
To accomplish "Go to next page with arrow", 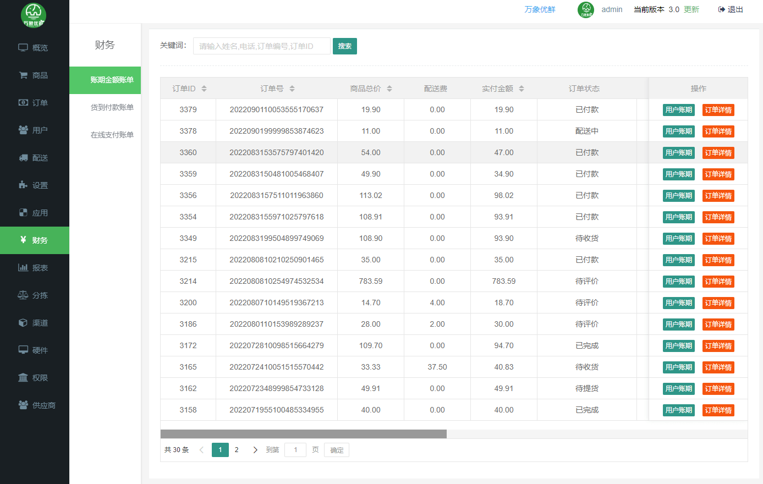I will tap(255, 450).
